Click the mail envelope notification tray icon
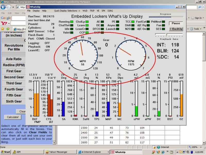The width and height of the screenshot is (206, 155). click(x=181, y=152)
